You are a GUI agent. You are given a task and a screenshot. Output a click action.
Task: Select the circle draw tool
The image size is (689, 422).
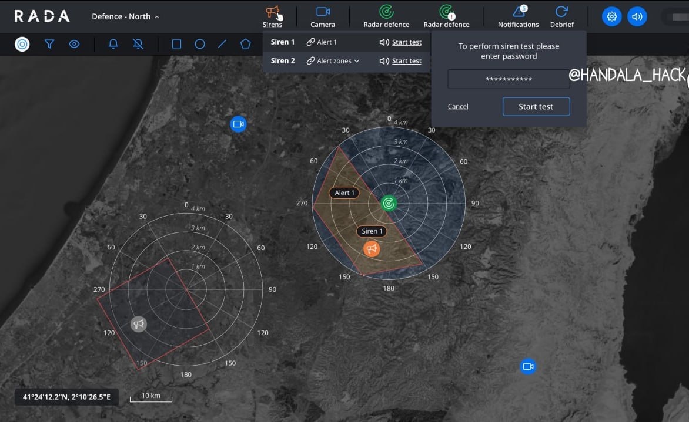coord(200,44)
